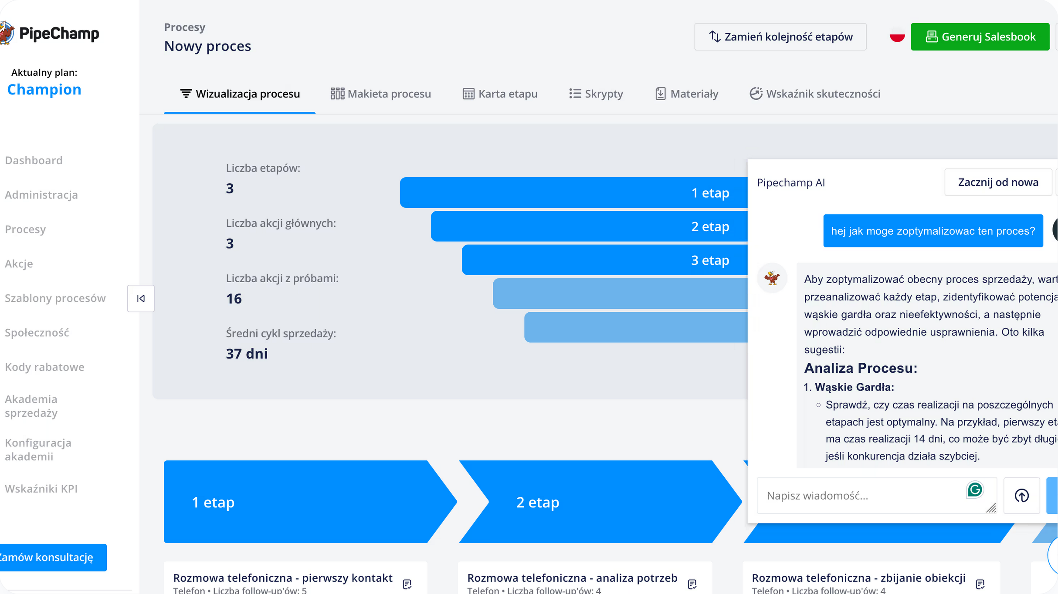
Task: Click Rozmowa telefoniczna - zbijanie obiekcji title
Action: tap(858, 578)
